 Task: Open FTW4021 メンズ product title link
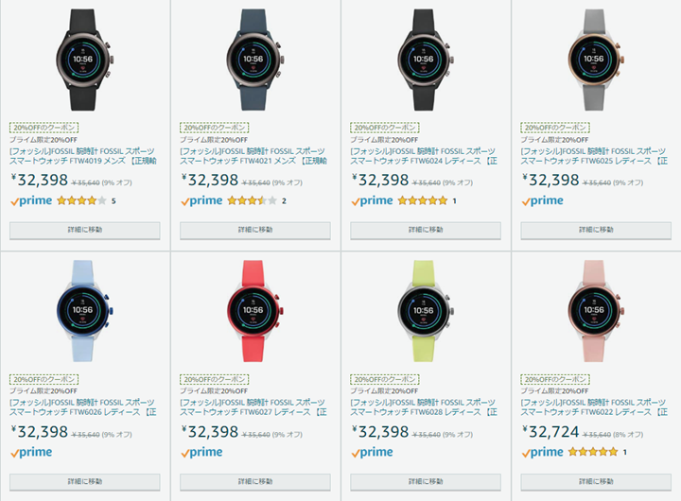point(255,156)
